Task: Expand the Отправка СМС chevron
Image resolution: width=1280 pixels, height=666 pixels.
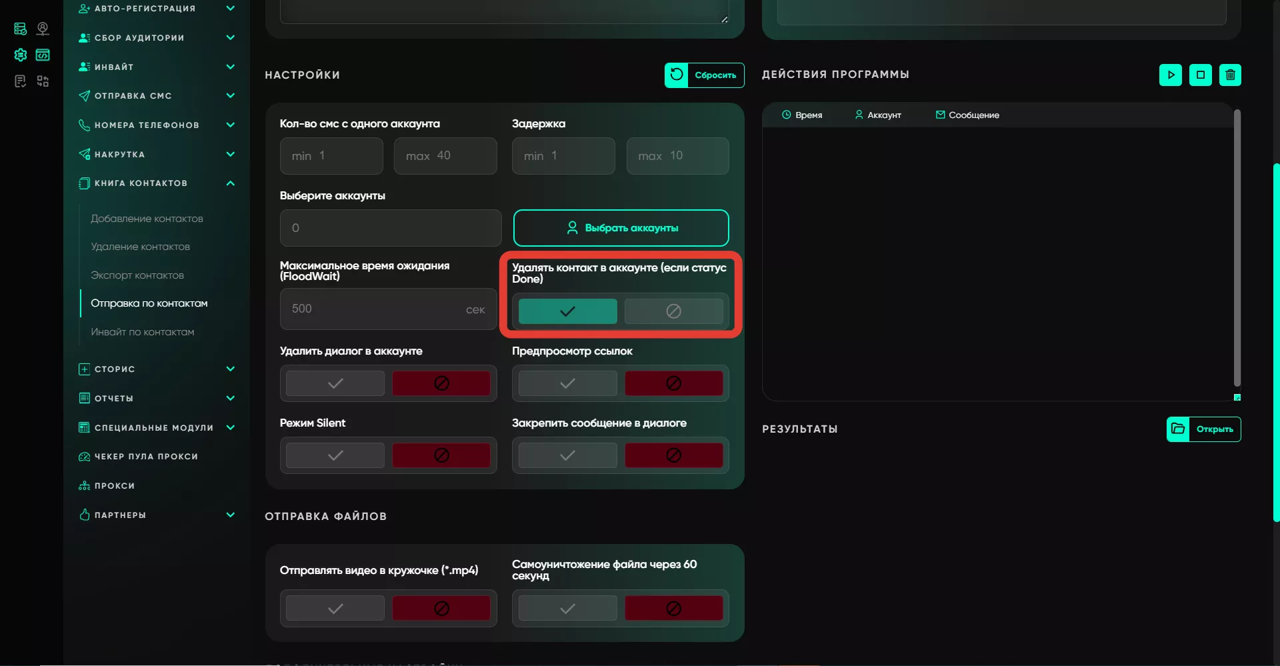Action: (x=230, y=96)
